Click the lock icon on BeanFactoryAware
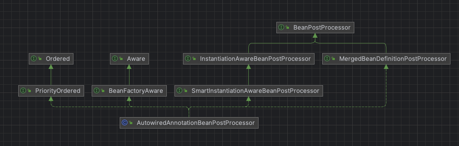 click(103, 91)
